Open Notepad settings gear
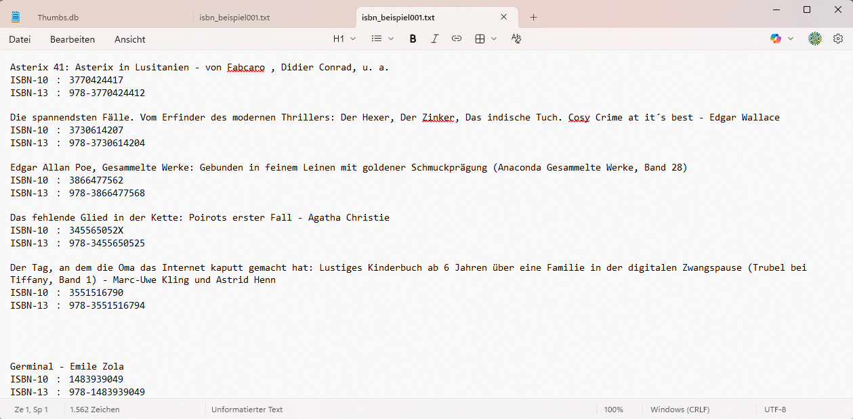Screen dimensions: 853x419 pos(838,39)
